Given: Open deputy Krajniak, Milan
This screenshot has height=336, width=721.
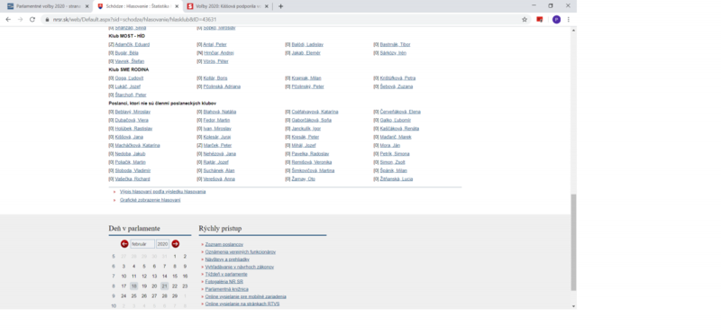Looking at the screenshot, I should point(306,78).
